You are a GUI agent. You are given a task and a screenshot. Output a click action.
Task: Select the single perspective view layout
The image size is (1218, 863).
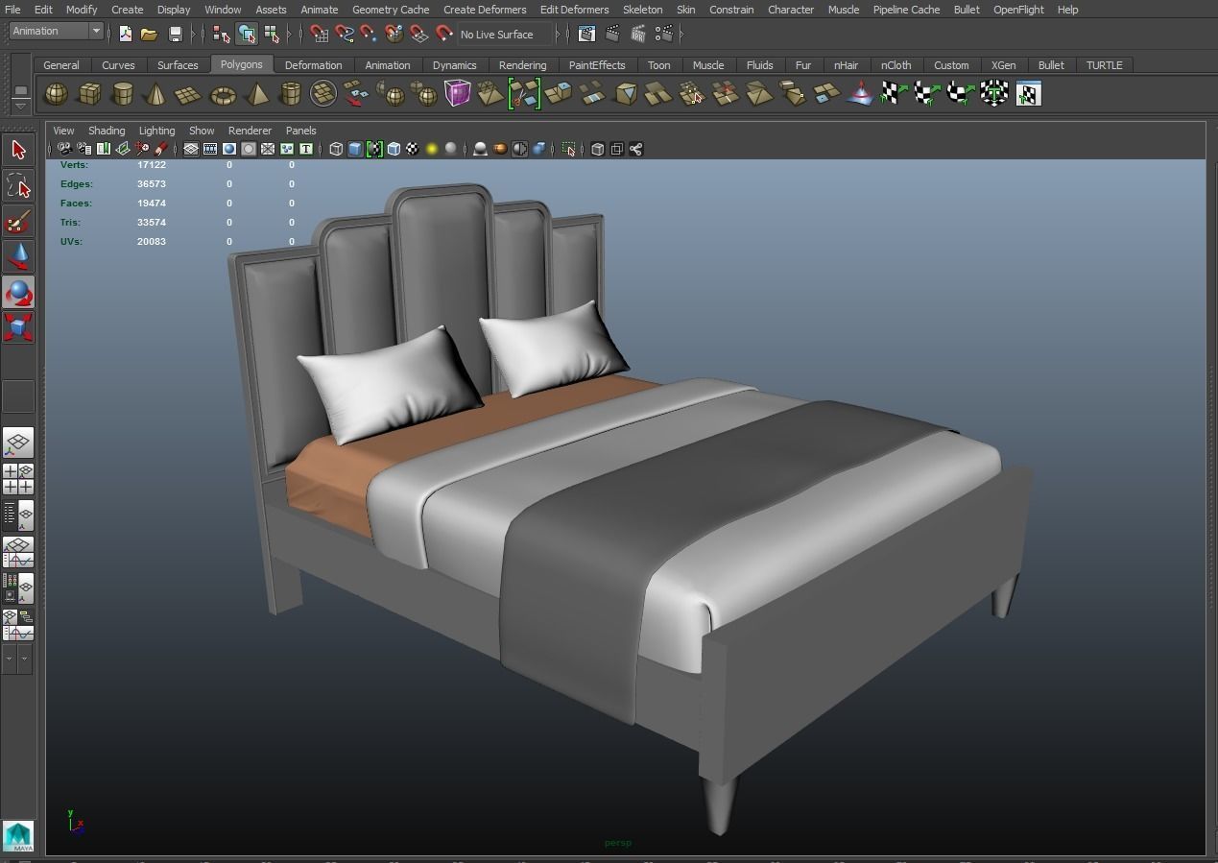pos(18,443)
